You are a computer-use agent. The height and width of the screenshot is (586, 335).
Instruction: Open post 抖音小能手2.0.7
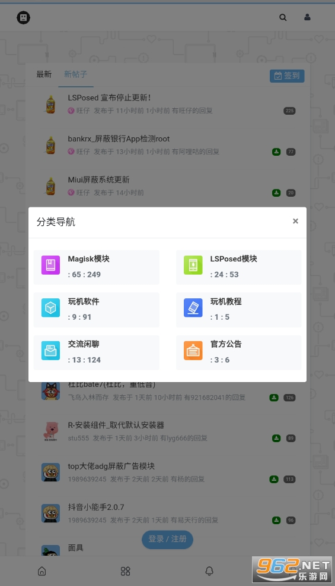point(96,507)
